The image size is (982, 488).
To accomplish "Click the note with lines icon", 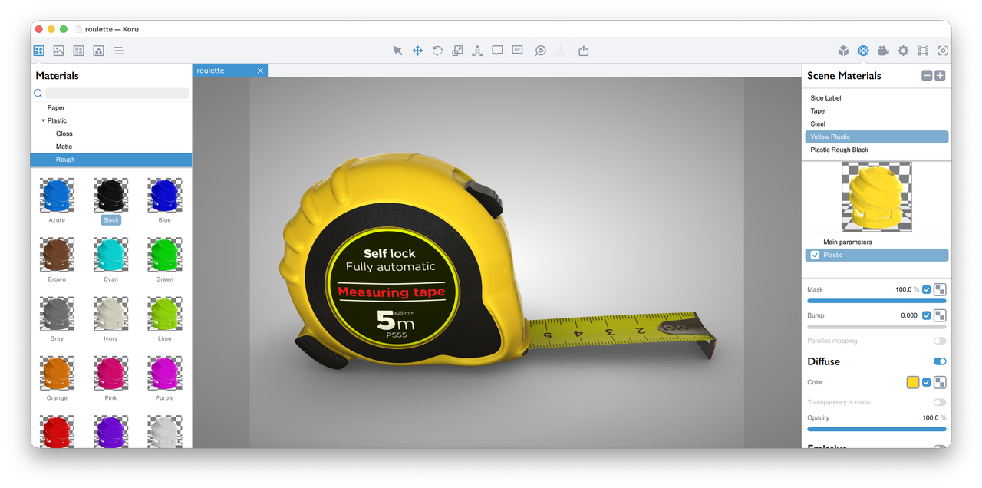I will (517, 50).
